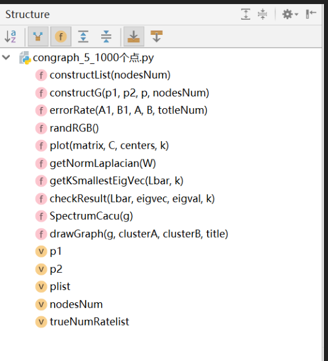Click the function icon beside plot
Viewport: 328px width, 361px height.
(41, 146)
